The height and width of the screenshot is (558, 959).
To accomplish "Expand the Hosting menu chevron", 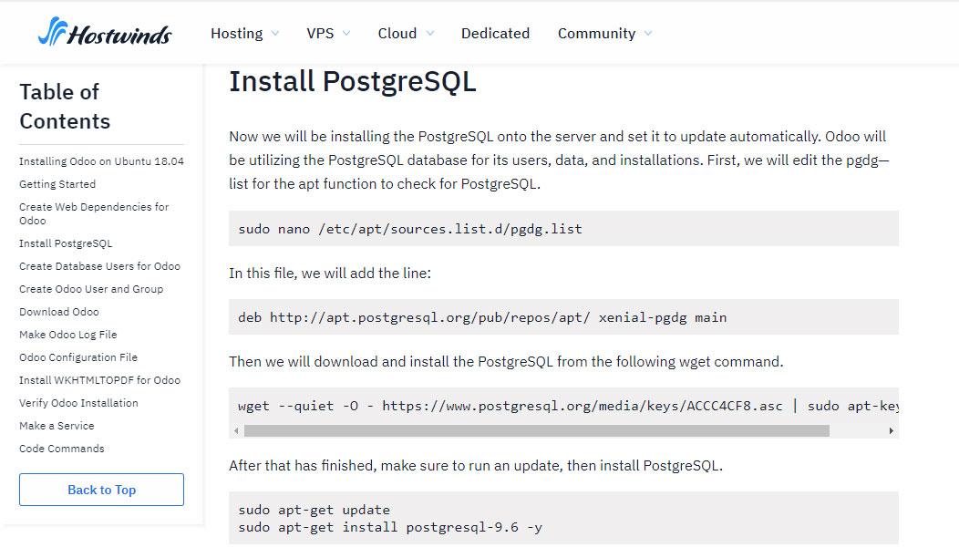I will click(275, 34).
